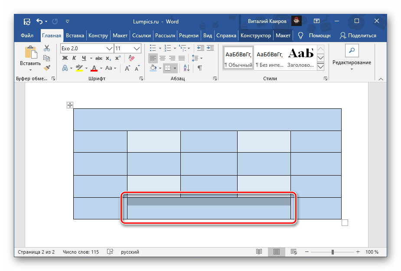Copy selection with the copy icon
This screenshot has width=401, height=271.
point(47,58)
